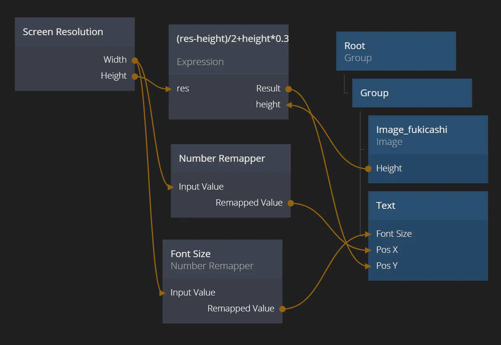501x345 pixels.
Task: Click the Pos X input port
Action: point(368,250)
